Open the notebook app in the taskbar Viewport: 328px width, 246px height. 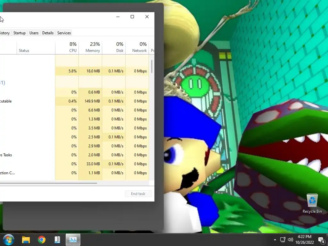57,240
